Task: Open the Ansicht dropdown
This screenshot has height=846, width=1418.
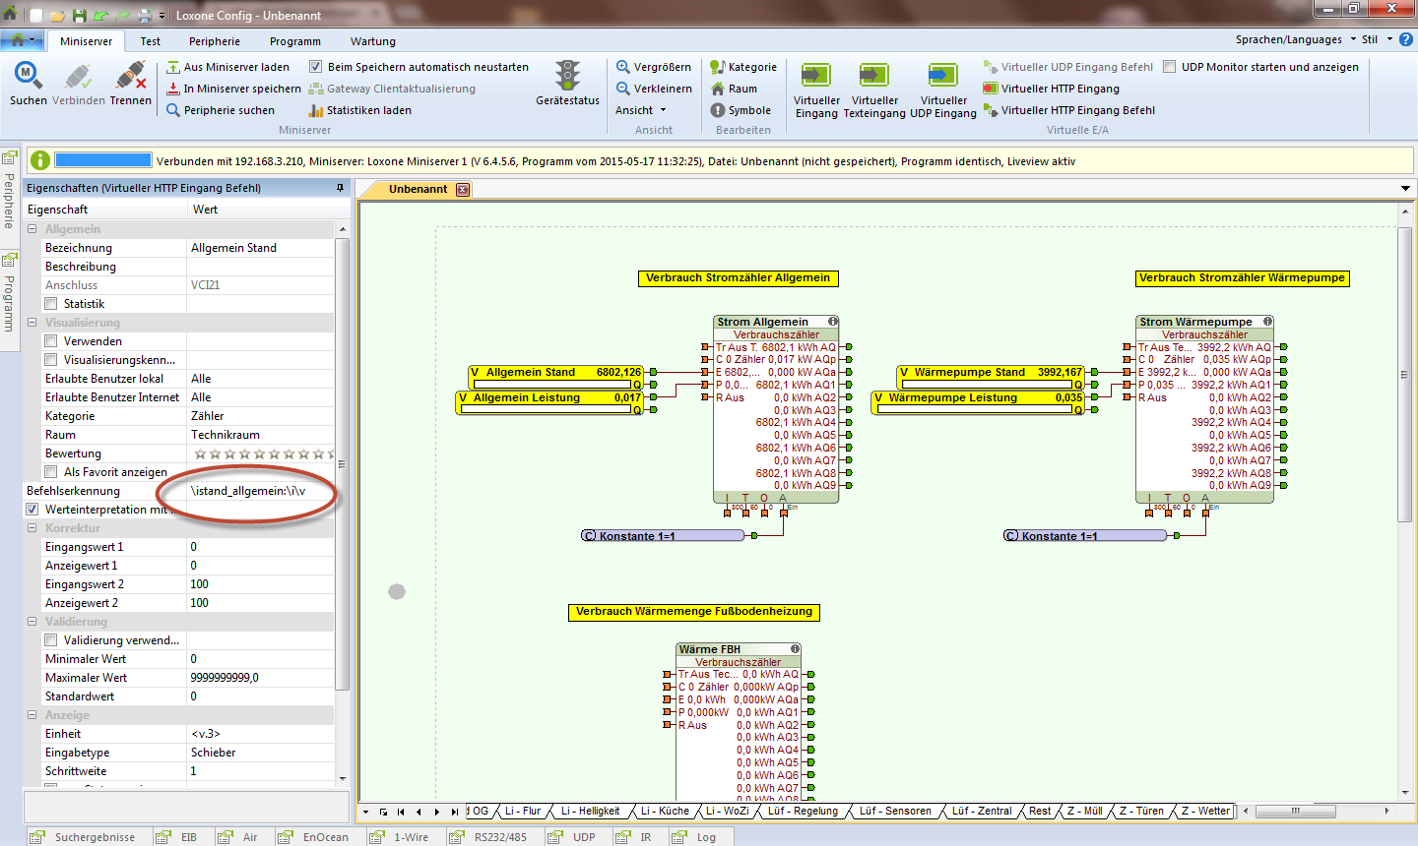Action: coord(641,110)
